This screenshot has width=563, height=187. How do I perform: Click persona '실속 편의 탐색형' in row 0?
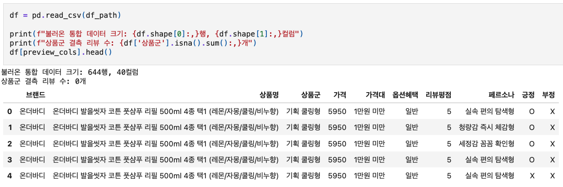click(490, 111)
